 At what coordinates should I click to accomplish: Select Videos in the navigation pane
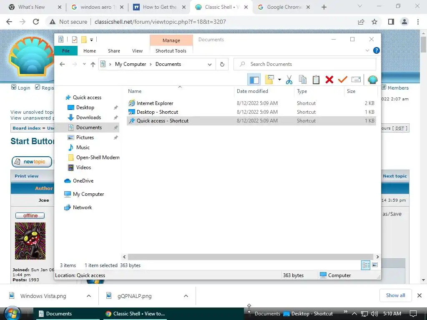pos(83,167)
